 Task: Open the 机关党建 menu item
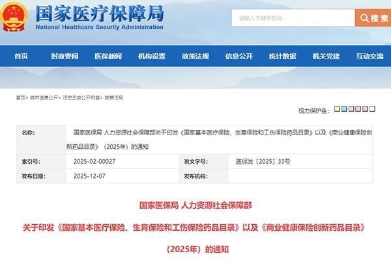326,57
